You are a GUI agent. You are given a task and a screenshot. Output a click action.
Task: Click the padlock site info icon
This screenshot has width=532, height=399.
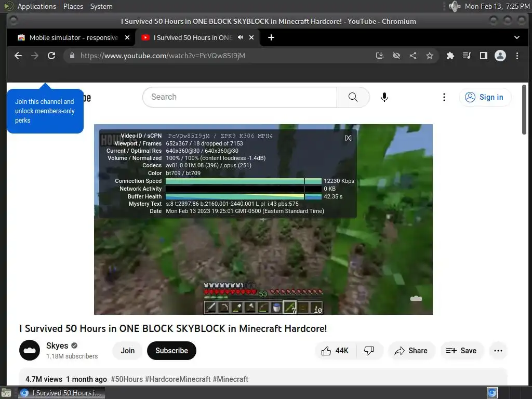click(72, 56)
